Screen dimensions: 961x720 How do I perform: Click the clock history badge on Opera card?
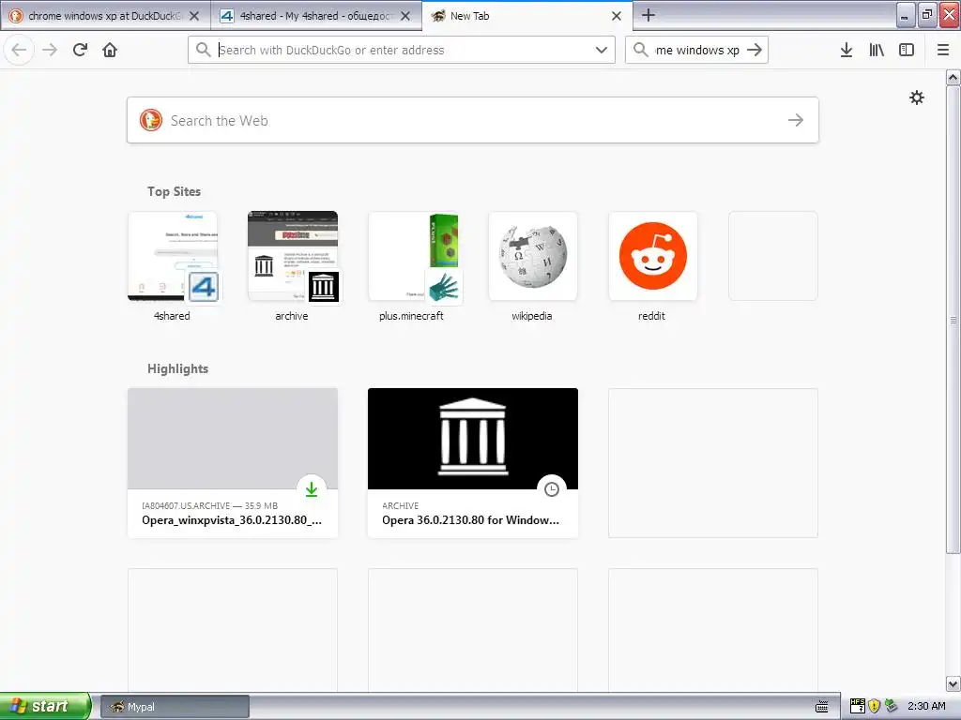[552, 488]
